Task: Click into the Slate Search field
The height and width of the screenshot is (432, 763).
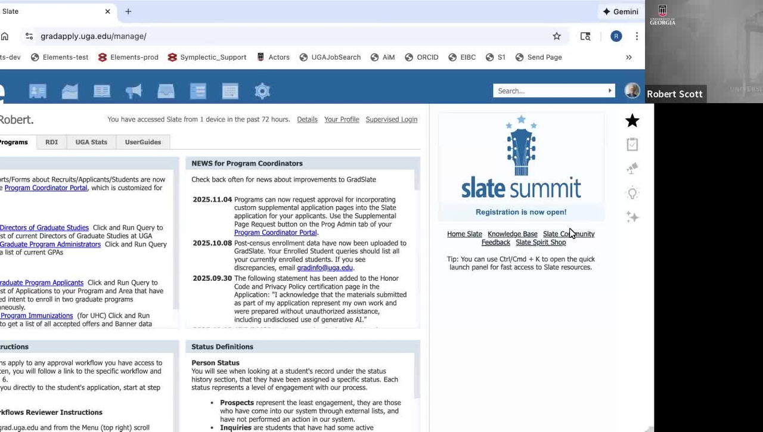Action: pyautogui.click(x=548, y=91)
